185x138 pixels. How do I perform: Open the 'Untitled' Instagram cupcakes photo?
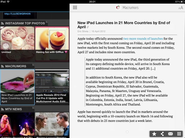coord(17,44)
